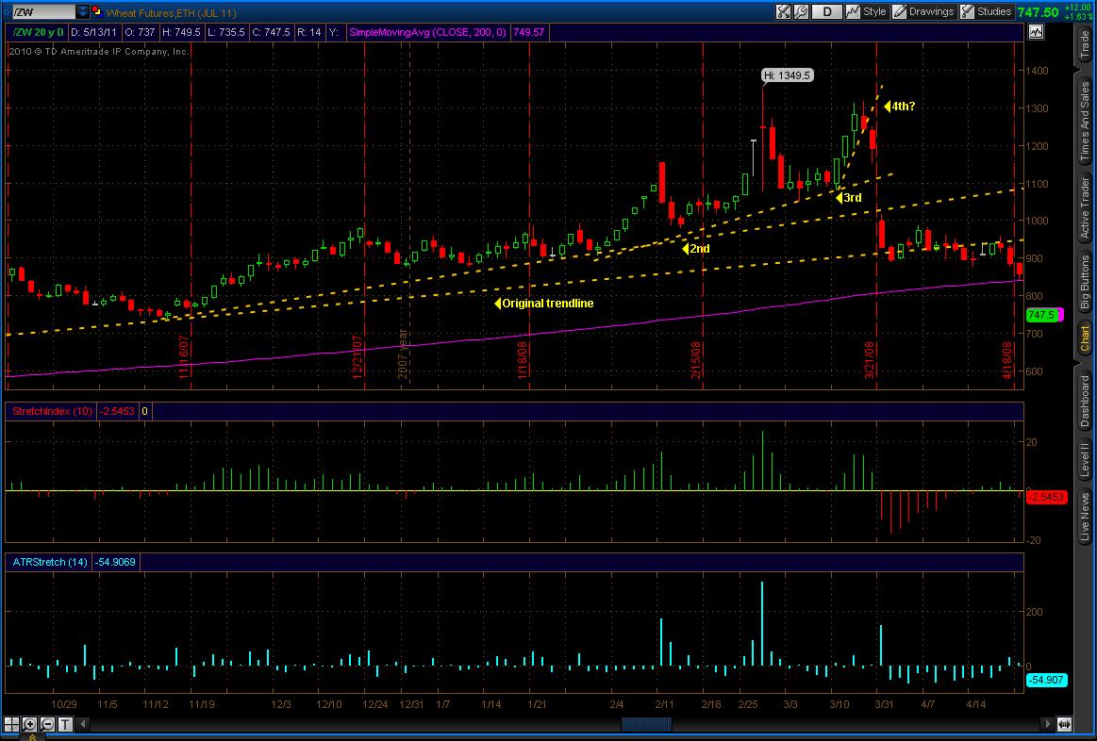Click the colored squares link icon
The width and height of the screenshot is (1097, 741).
click(x=97, y=12)
